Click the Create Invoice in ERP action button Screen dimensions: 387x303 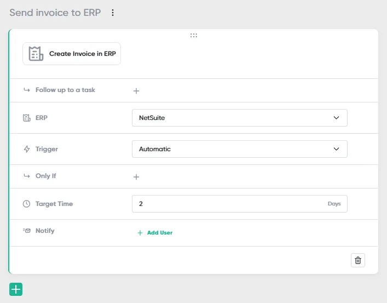(72, 54)
